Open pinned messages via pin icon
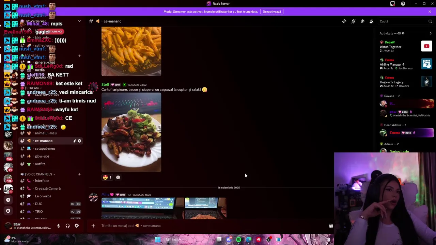Screen dimensions: 436x245 pyautogui.click(x=362, y=21)
